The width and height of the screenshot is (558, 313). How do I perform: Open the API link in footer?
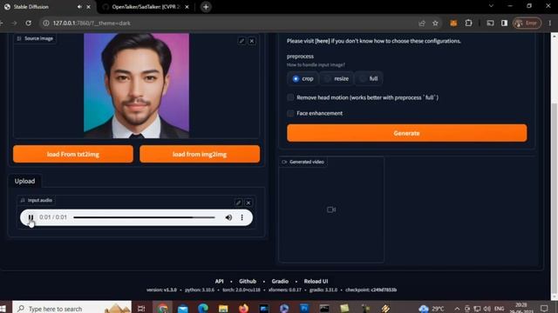pyautogui.click(x=219, y=281)
